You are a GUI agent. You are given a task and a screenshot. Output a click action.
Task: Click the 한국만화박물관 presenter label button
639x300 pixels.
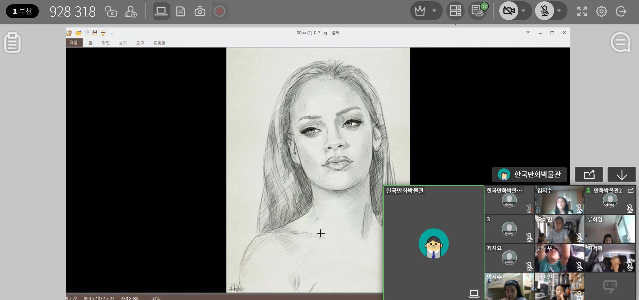pos(529,174)
